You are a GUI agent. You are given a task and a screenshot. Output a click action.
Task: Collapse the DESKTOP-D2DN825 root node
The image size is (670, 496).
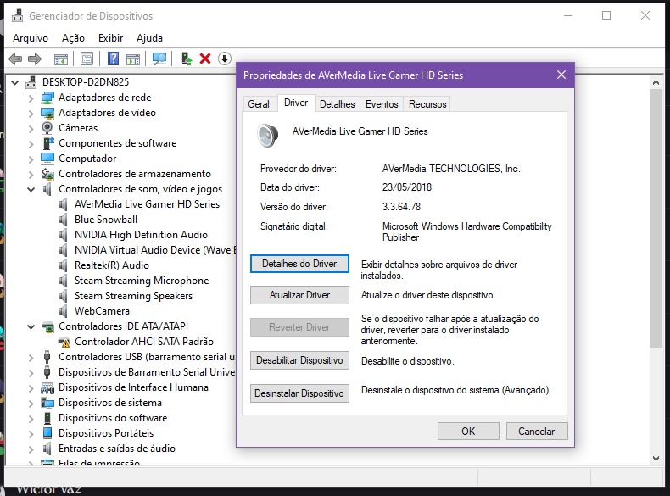tap(15, 82)
